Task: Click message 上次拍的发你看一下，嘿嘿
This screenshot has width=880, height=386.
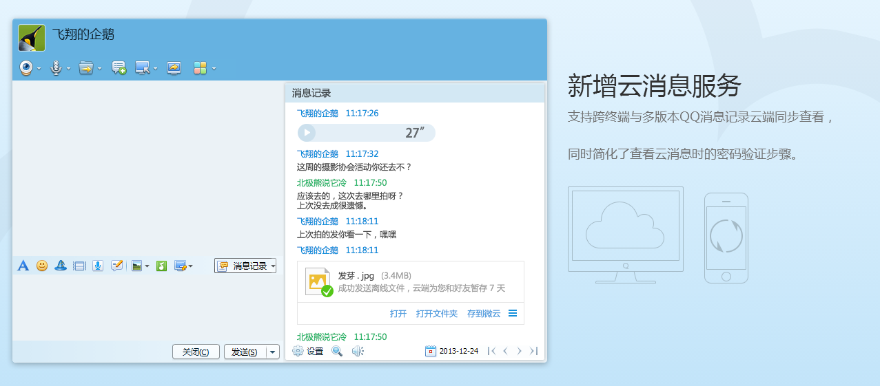Action: [x=347, y=235]
